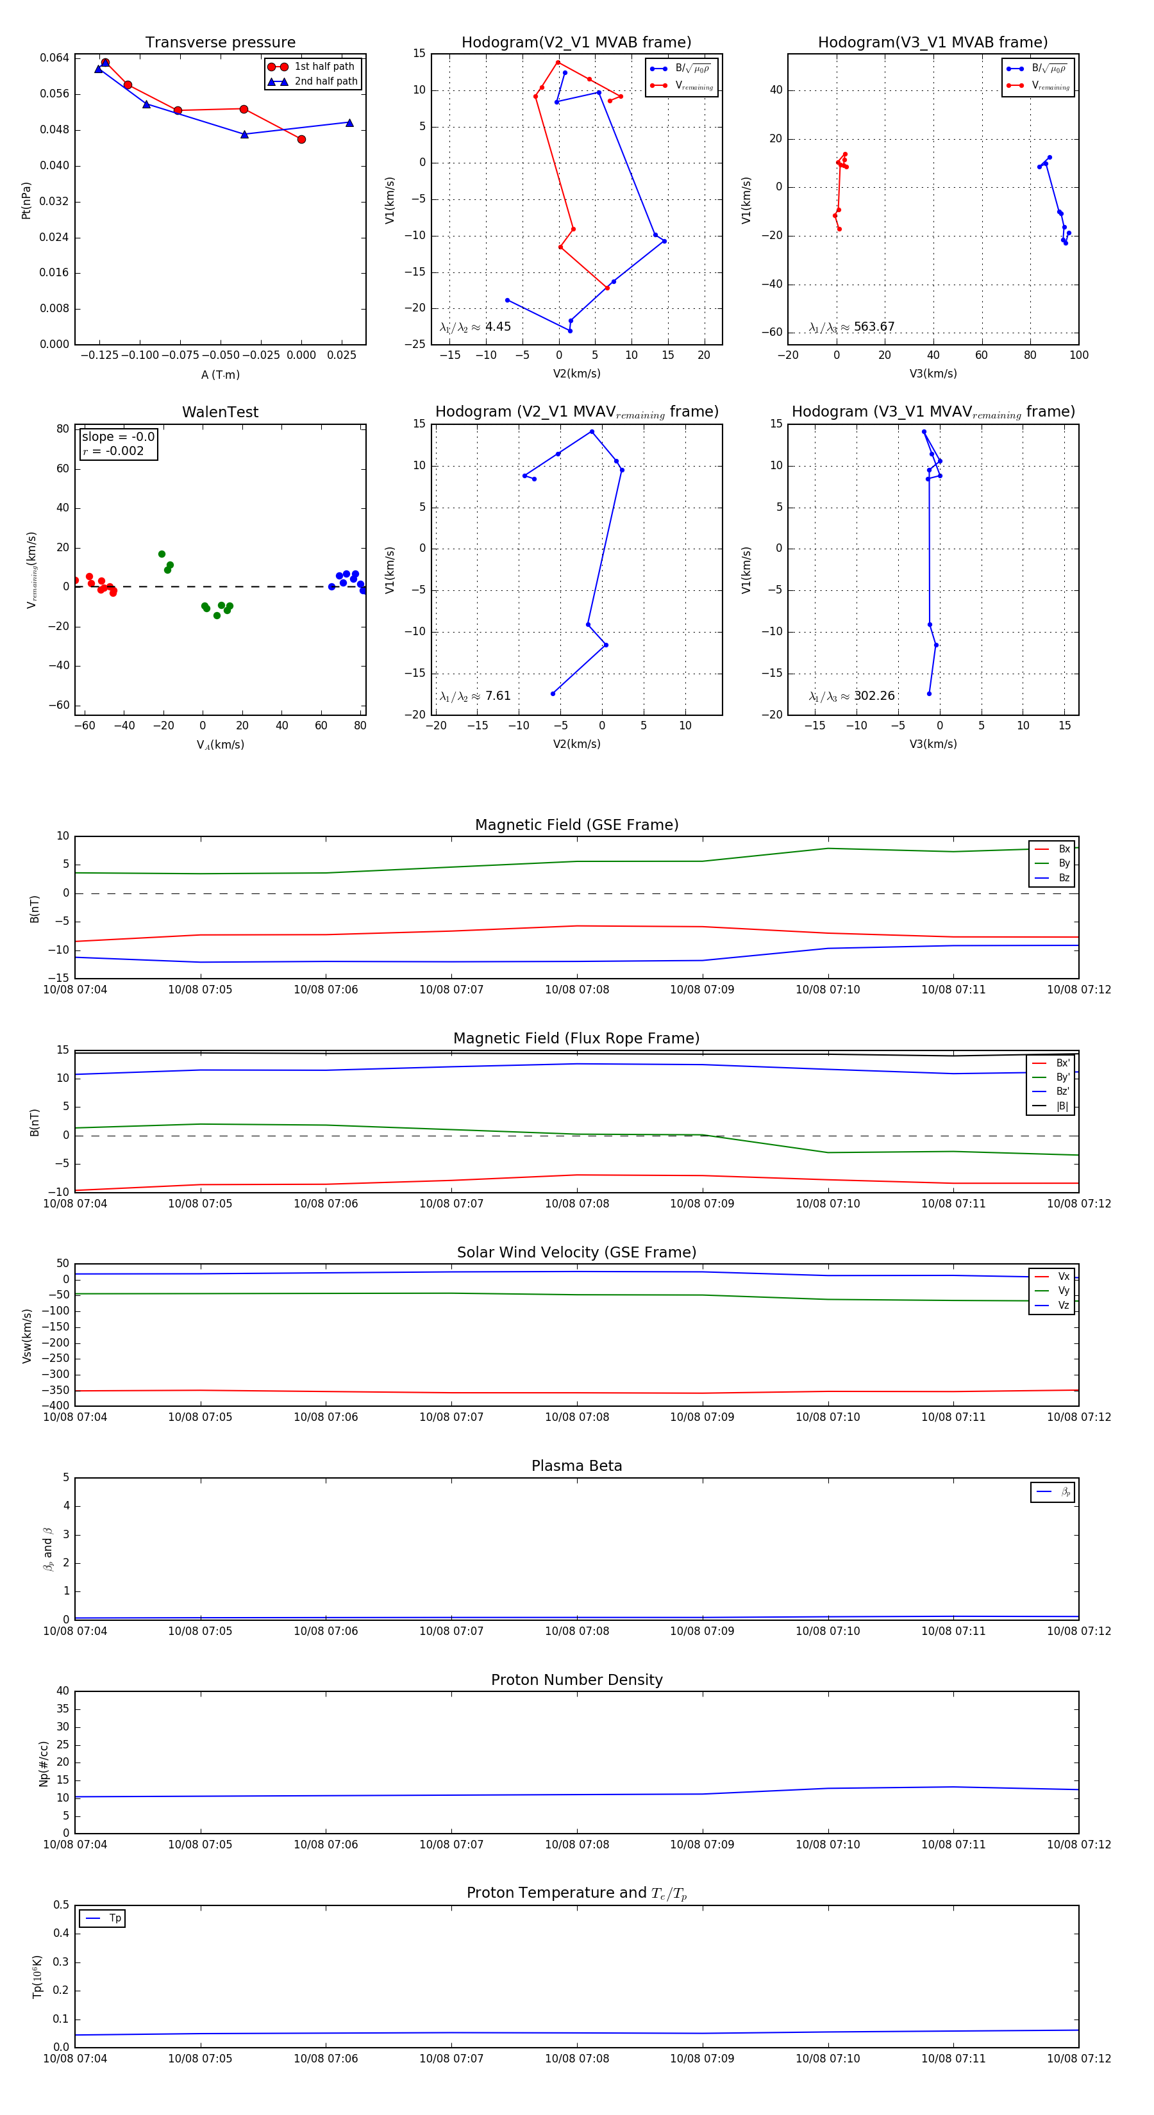Select "Bx'" in the Flux Rope Frame legend
This screenshot has height=2115, width=1154.
pyautogui.click(x=1051, y=1063)
